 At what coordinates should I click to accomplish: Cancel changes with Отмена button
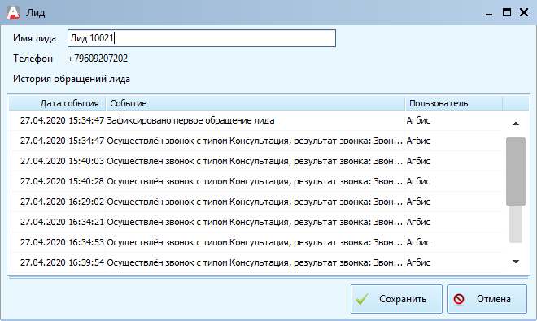487,299
